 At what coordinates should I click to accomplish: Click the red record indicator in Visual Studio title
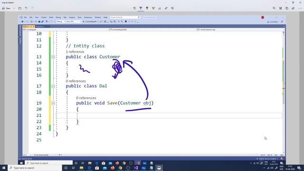(x=263, y=18)
